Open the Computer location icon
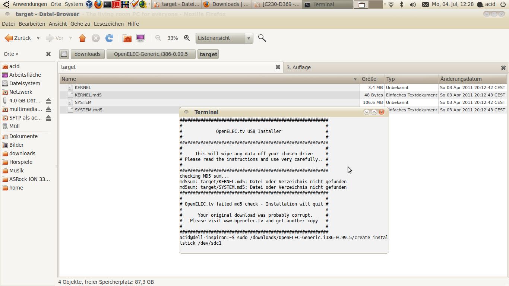Screen dimensions: 509x286 click(x=140, y=38)
